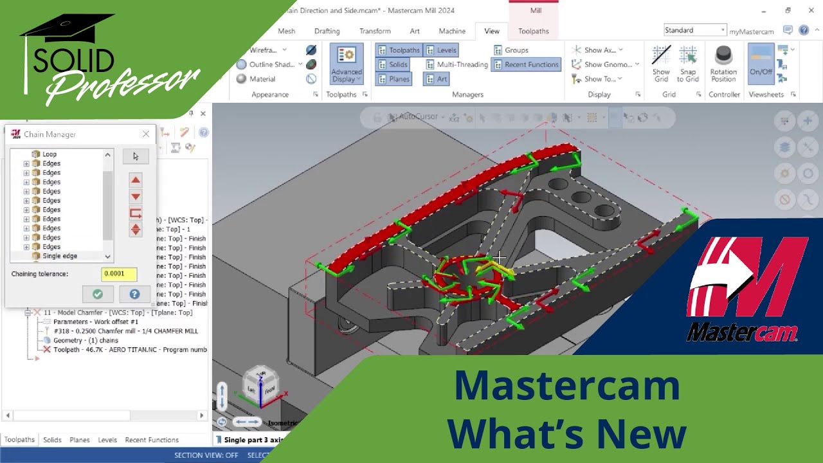The width and height of the screenshot is (823, 463).
Task: Confirm the Chain Manager with green checkmark
Action: pyautogui.click(x=98, y=294)
